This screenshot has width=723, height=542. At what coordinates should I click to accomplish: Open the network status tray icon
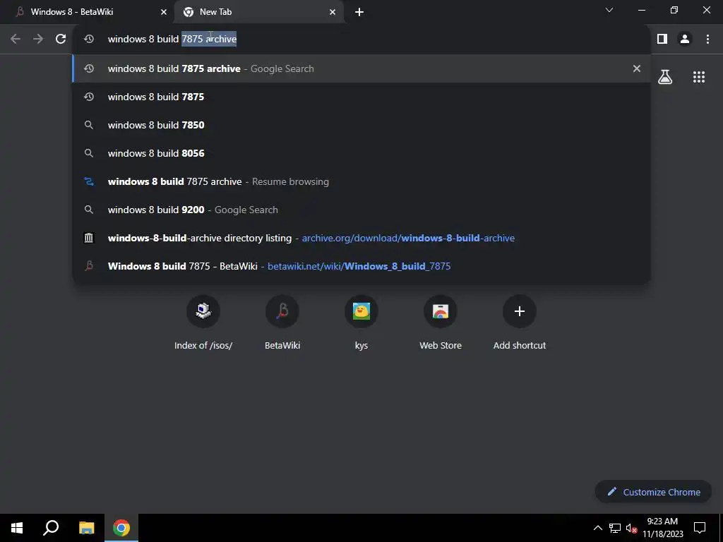pyautogui.click(x=615, y=528)
